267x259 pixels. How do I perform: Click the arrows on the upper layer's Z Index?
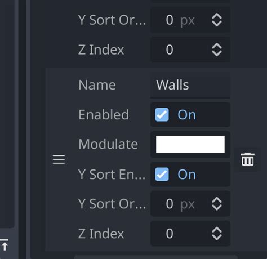coord(217,50)
